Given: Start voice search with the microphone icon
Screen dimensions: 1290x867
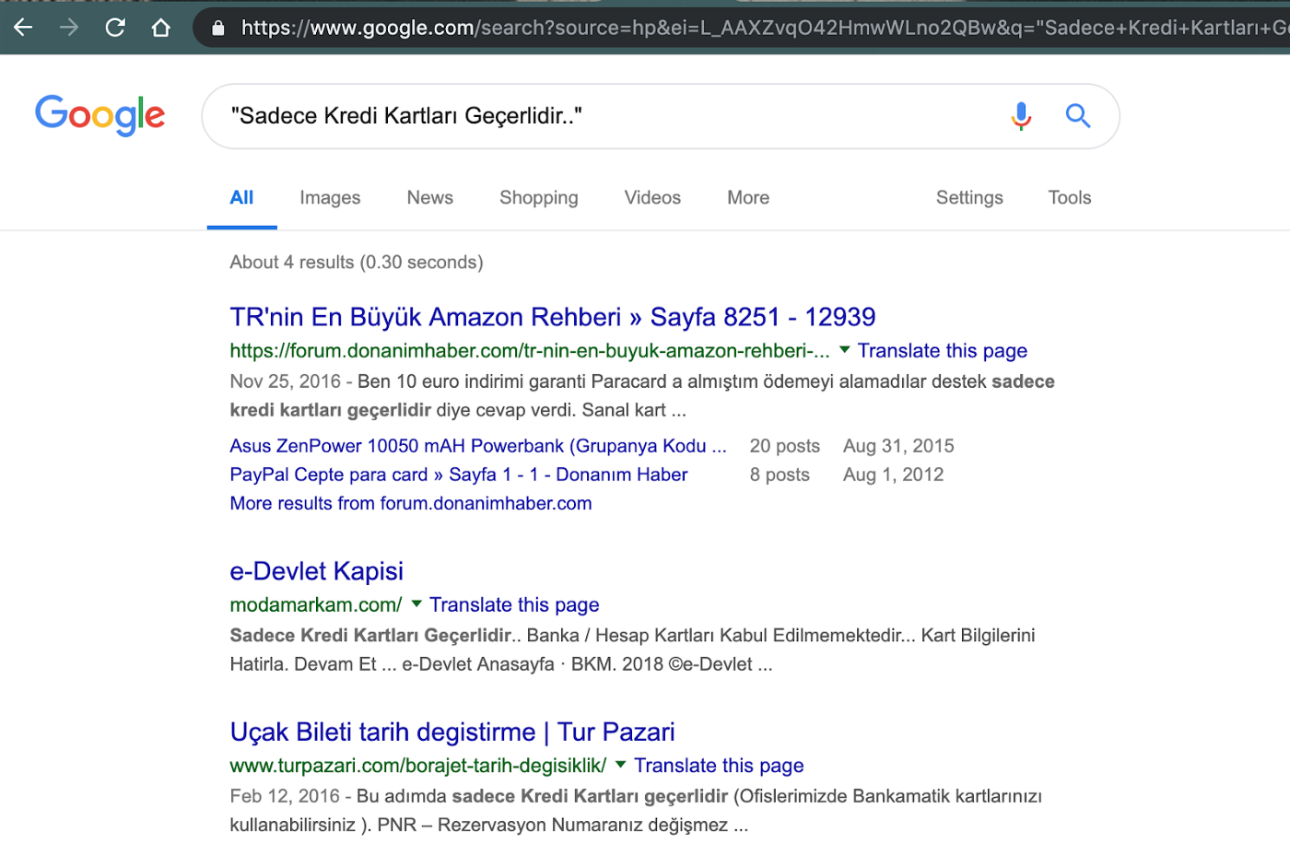Looking at the screenshot, I should point(1021,115).
